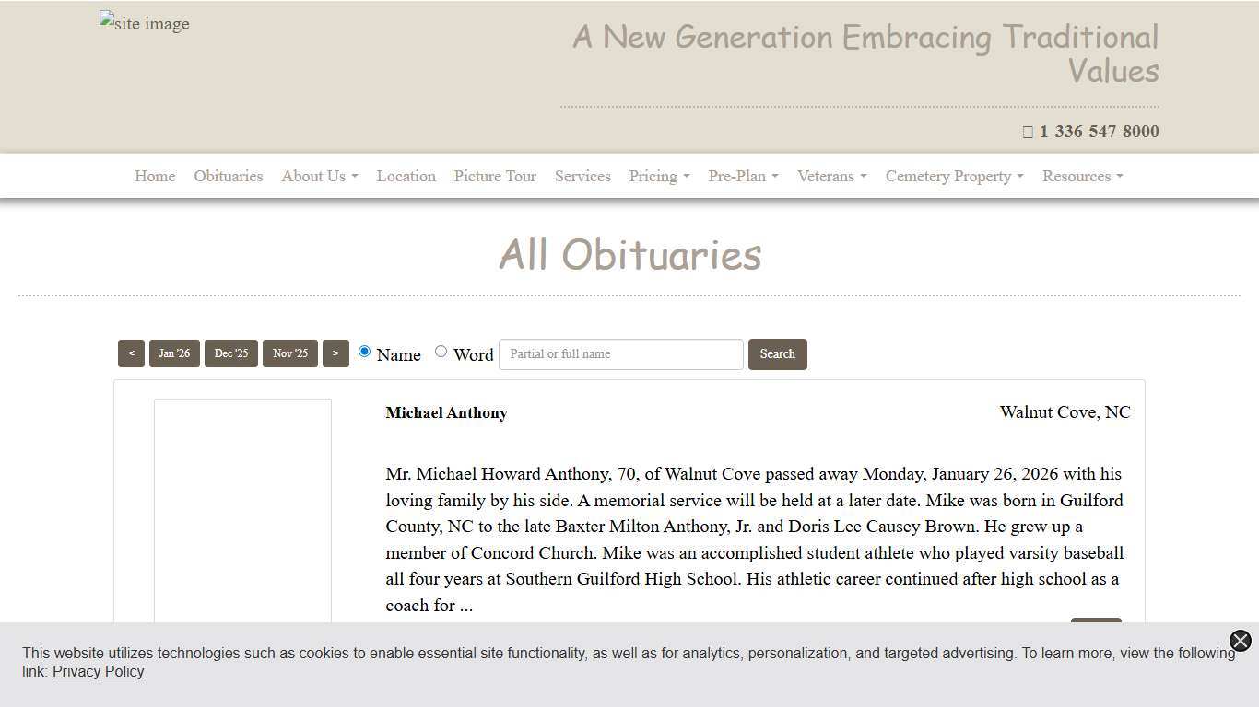The height and width of the screenshot is (707, 1259).
Task: Click the partial or full name search field
Action: (x=620, y=353)
